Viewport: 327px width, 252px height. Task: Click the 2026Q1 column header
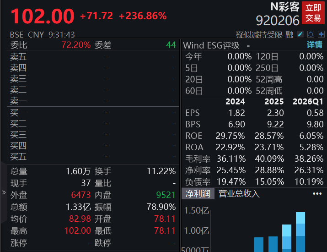308,102
